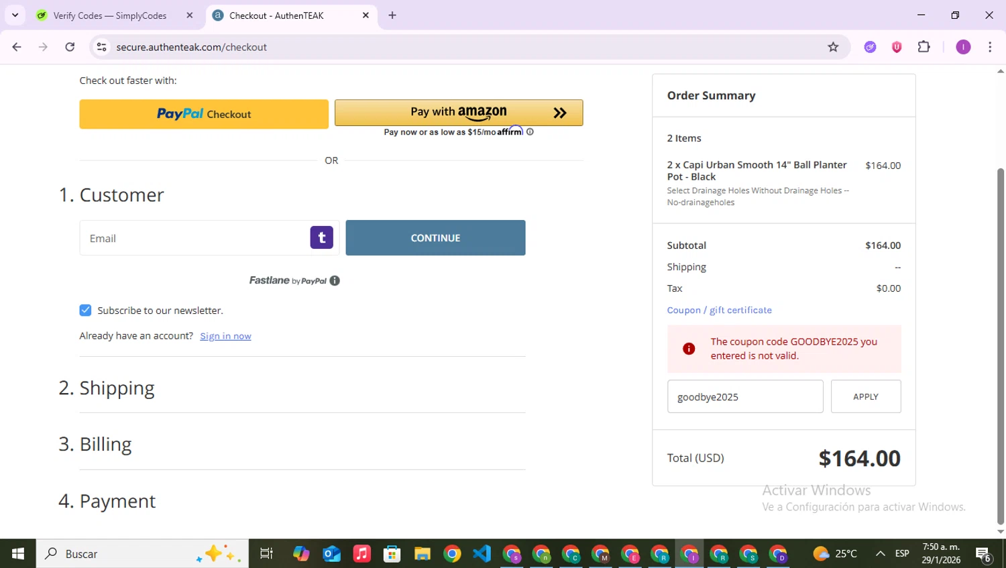
Task: Open Task View on taskbar
Action: (266, 554)
